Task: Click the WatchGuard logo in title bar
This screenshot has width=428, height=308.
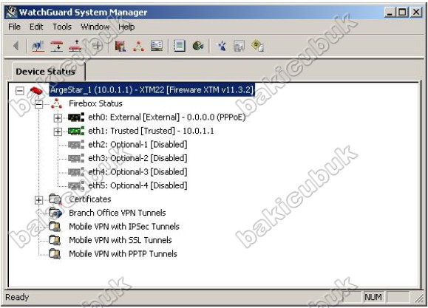Action: click(11, 12)
